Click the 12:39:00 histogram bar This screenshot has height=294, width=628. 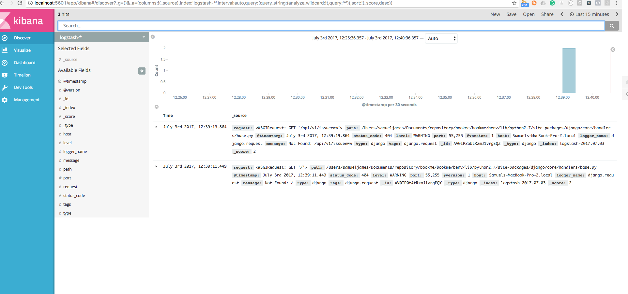click(x=569, y=71)
